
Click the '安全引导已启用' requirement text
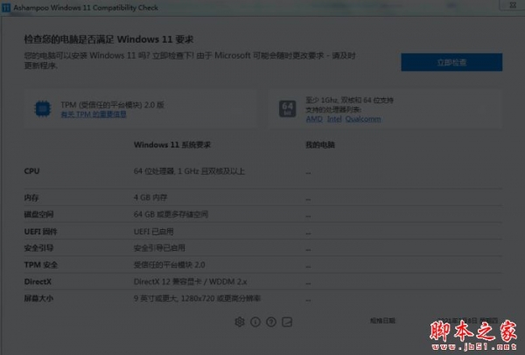click(x=159, y=248)
